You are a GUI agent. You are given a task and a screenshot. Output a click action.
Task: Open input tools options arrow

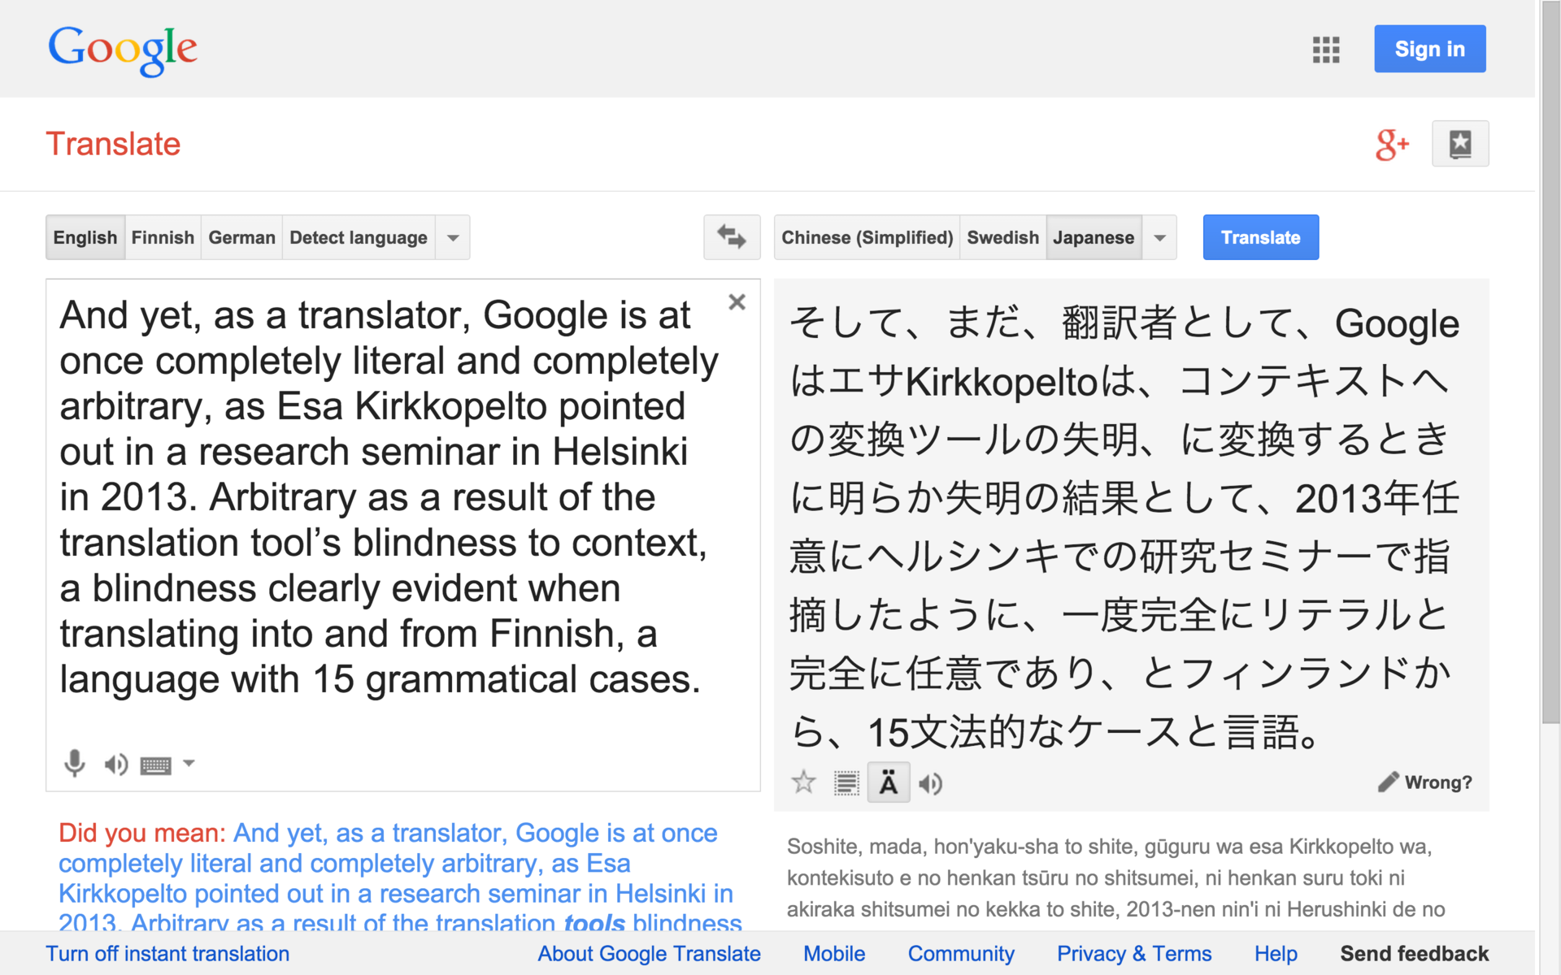189,763
